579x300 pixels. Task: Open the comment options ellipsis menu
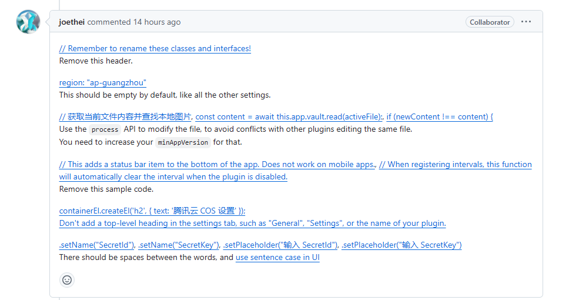click(x=526, y=22)
